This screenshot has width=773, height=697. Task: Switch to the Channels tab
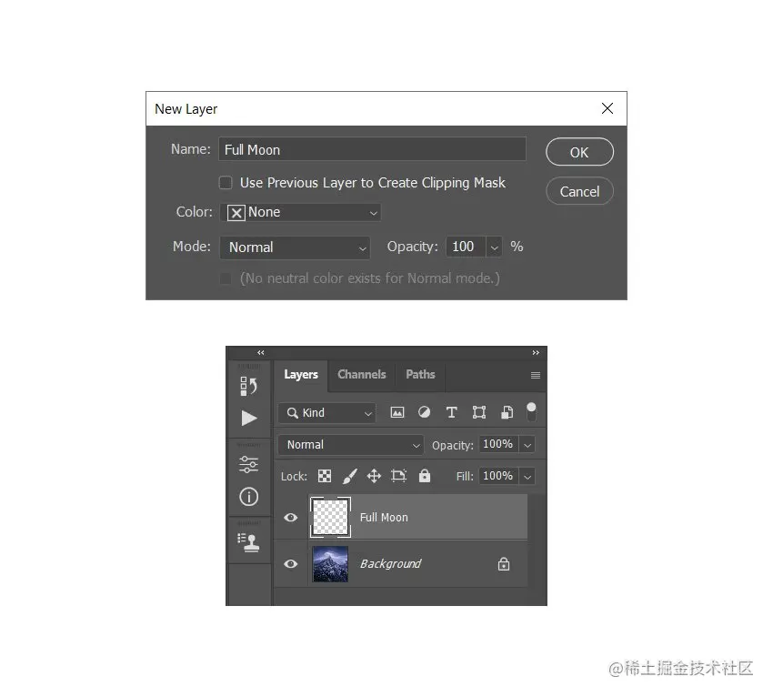[361, 374]
